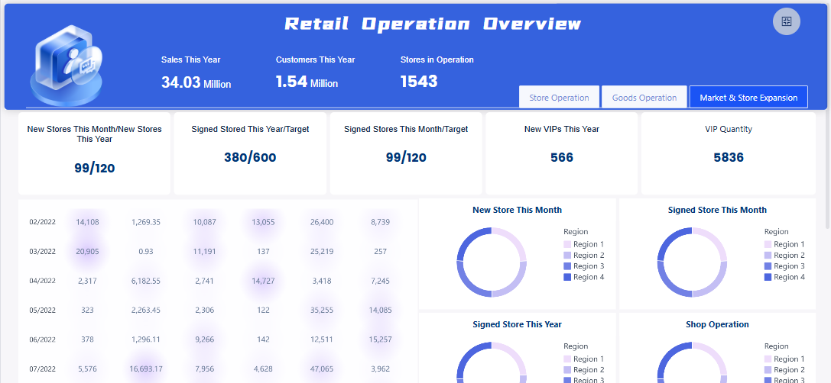Click Region 3 swatch in Signed Store This Month legend
This screenshot has height=383, width=831.
(768, 266)
